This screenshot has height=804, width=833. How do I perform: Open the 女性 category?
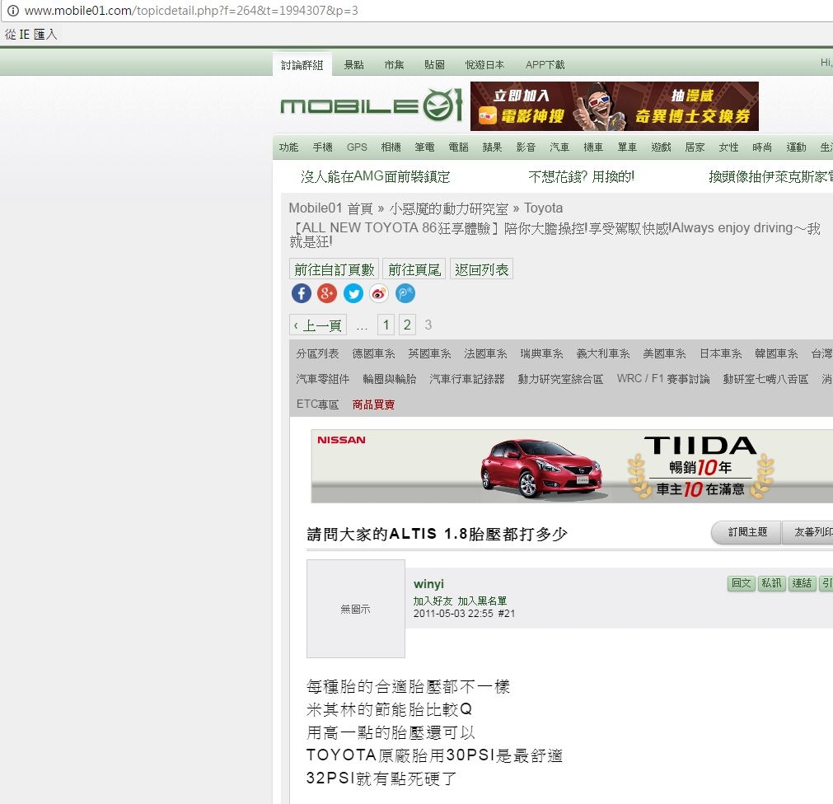(729, 147)
